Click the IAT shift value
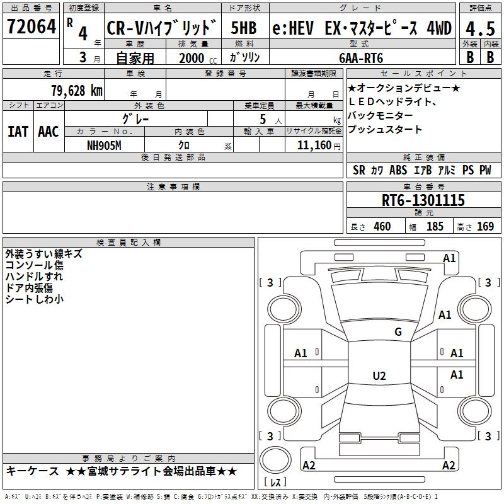 pyautogui.click(x=18, y=132)
